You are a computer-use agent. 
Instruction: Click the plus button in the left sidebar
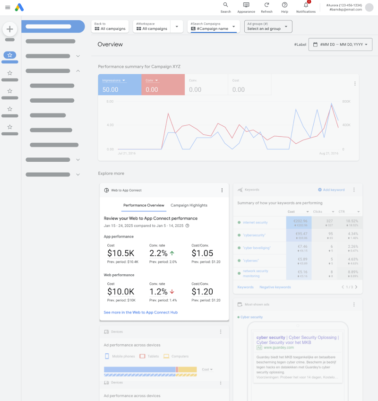point(9,29)
